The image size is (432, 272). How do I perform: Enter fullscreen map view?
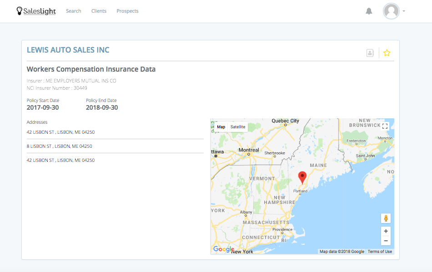coord(385,126)
